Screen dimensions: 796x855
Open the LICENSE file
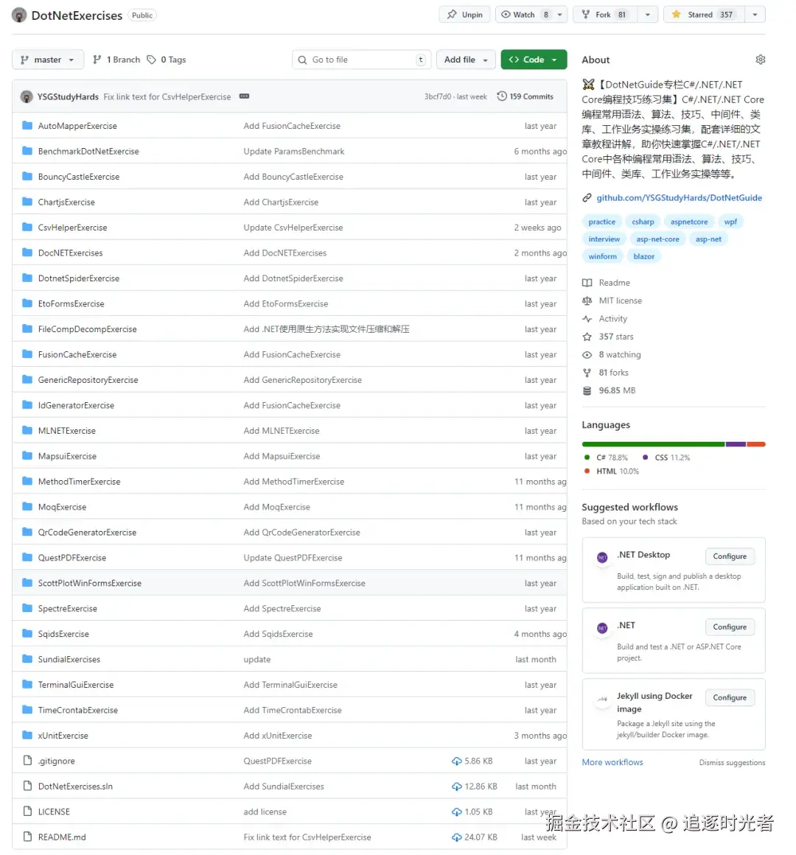[54, 812]
